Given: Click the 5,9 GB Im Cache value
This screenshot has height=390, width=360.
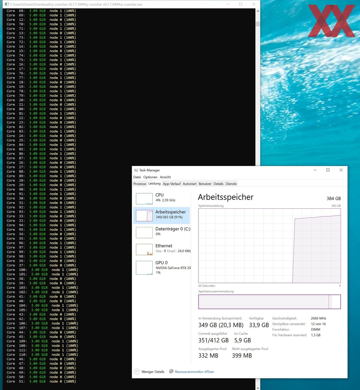Looking at the screenshot, I should pyautogui.click(x=242, y=340).
